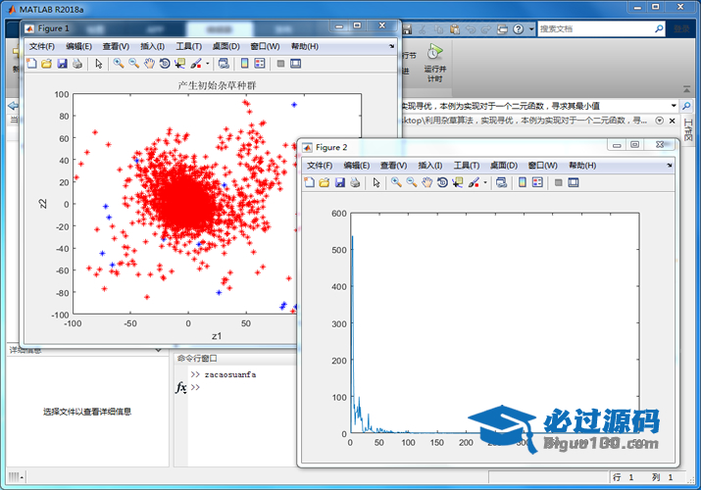Hide plot tools in Figure 1
This screenshot has height=490, width=701.
[280, 64]
